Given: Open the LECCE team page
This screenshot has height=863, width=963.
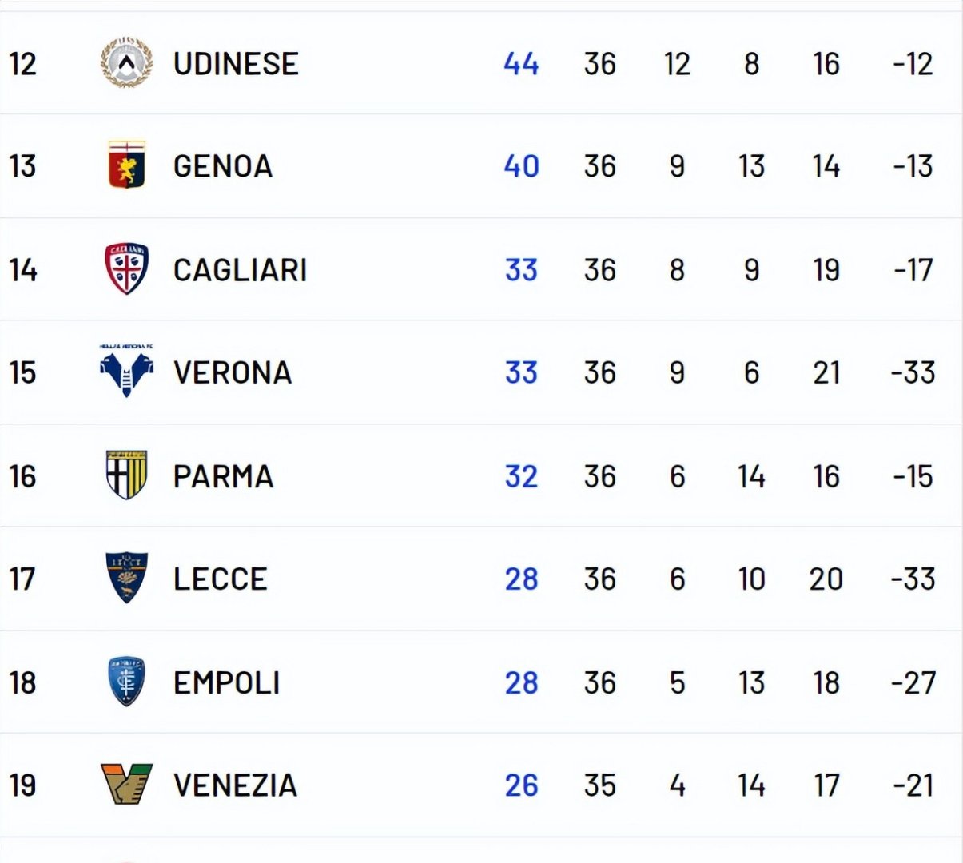Looking at the screenshot, I should (x=220, y=579).
